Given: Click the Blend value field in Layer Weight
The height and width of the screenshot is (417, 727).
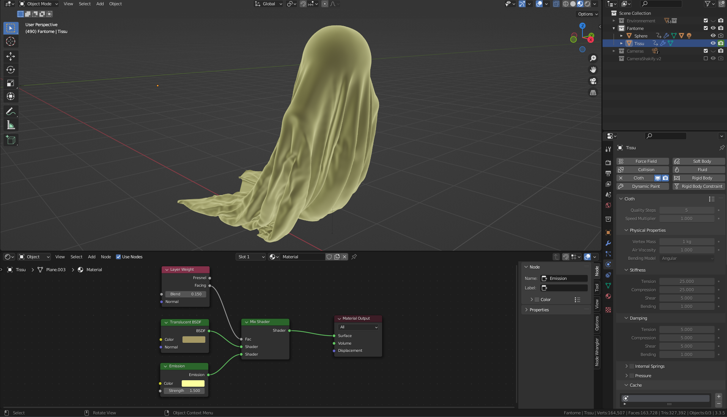Looking at the screenshot, I should pyautogui.click(x=186, y=294).
